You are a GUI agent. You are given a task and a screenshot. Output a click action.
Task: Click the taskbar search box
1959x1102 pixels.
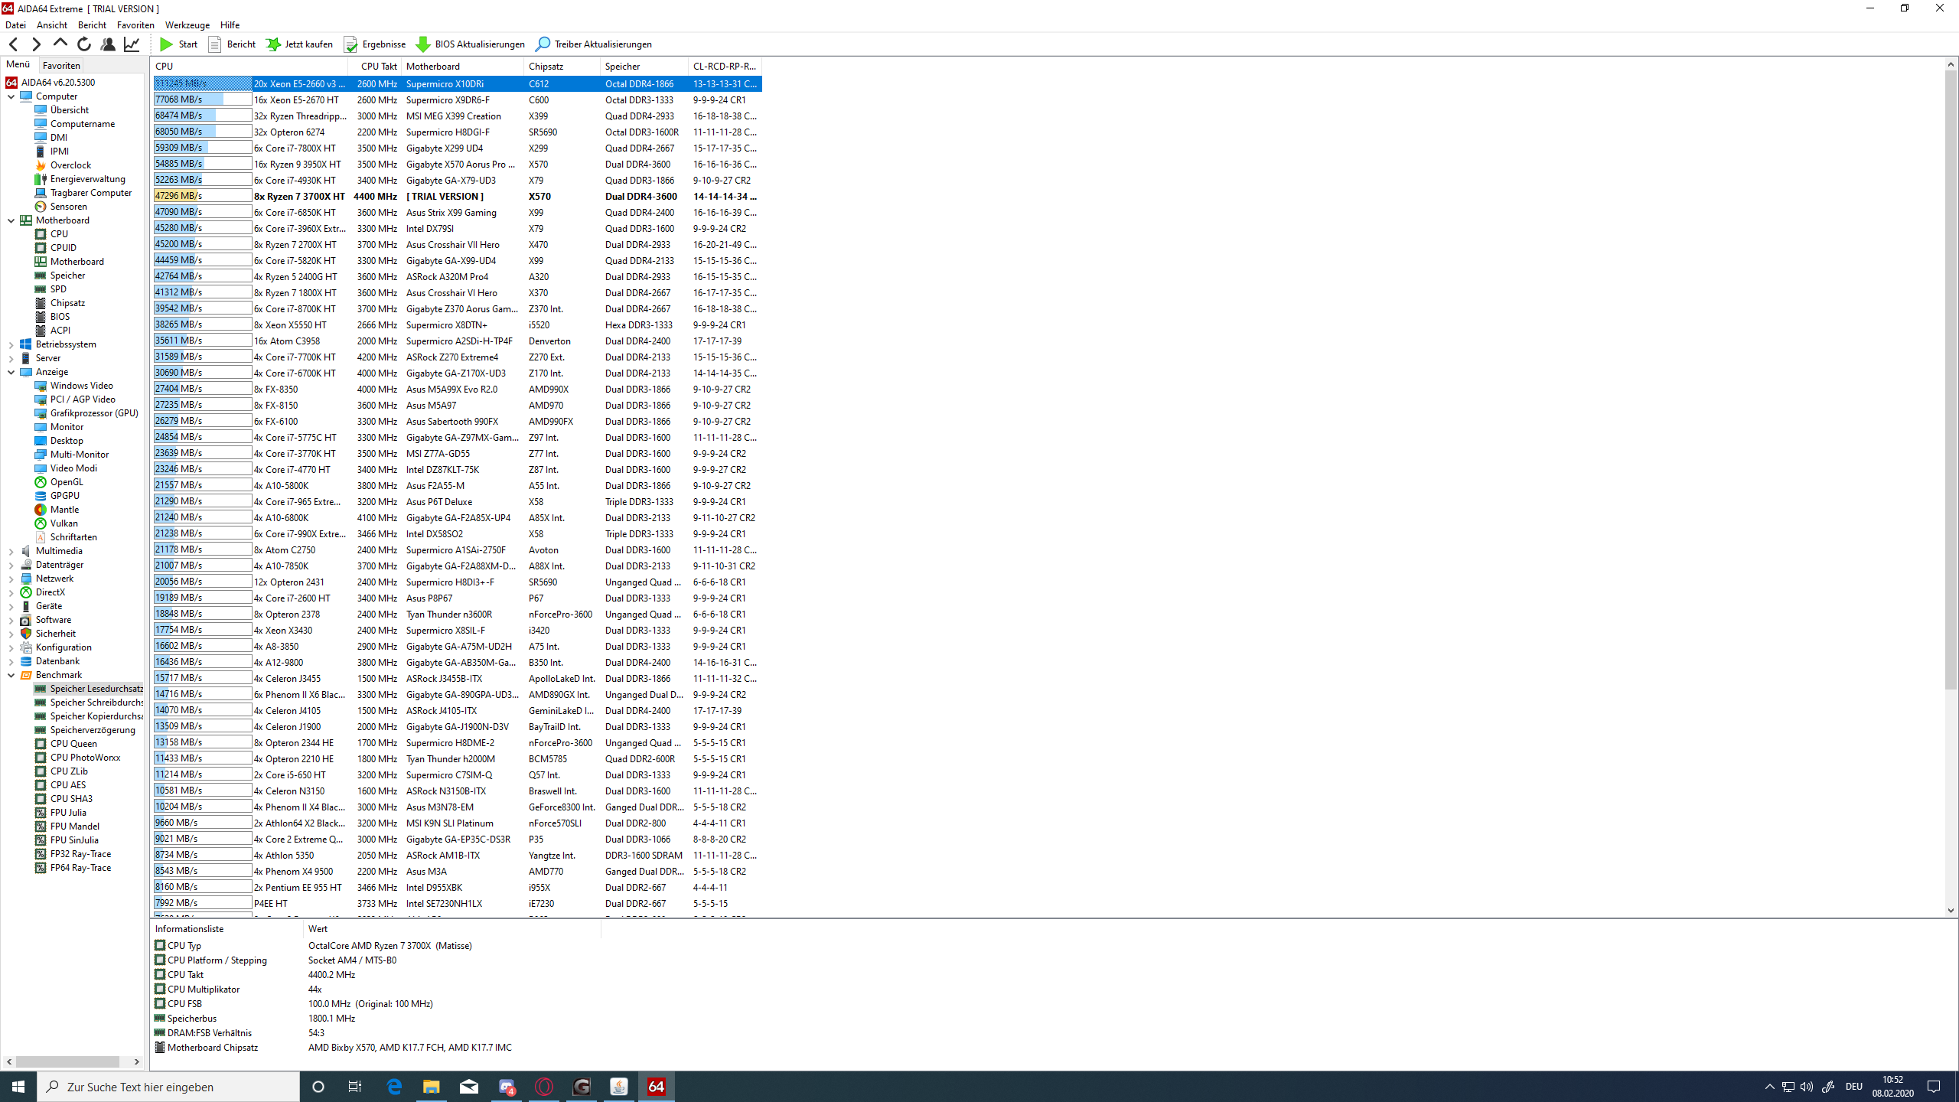(168, 1087)
